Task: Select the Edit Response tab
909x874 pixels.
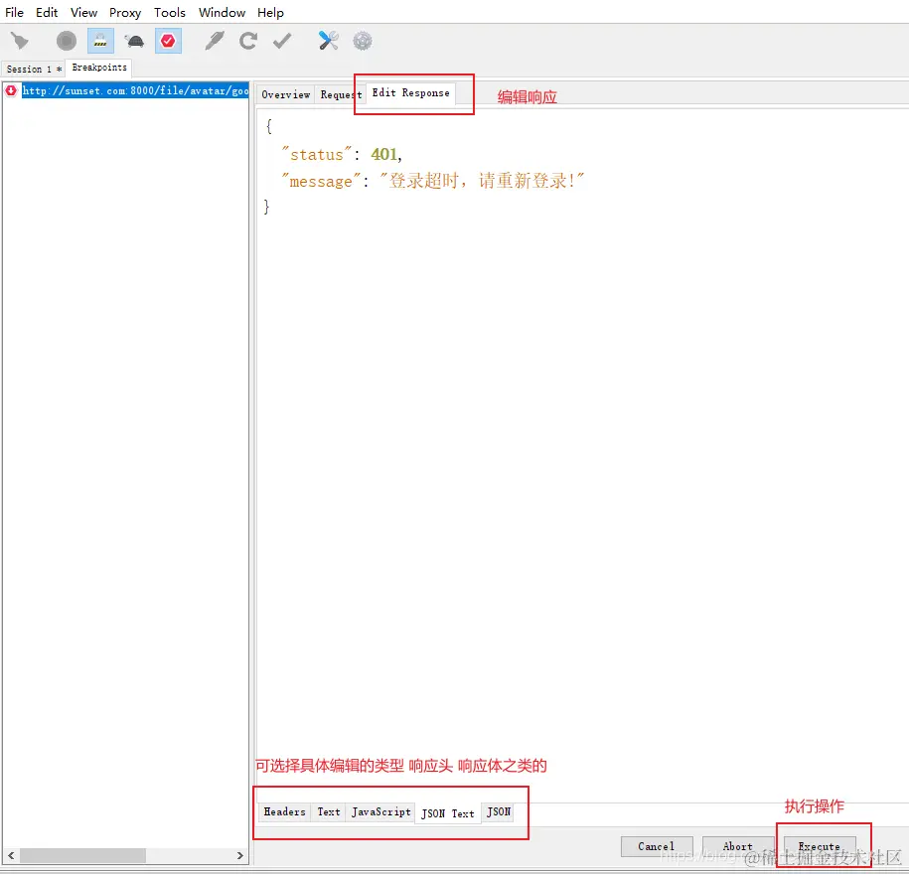Action: click(x=410, y=92)
